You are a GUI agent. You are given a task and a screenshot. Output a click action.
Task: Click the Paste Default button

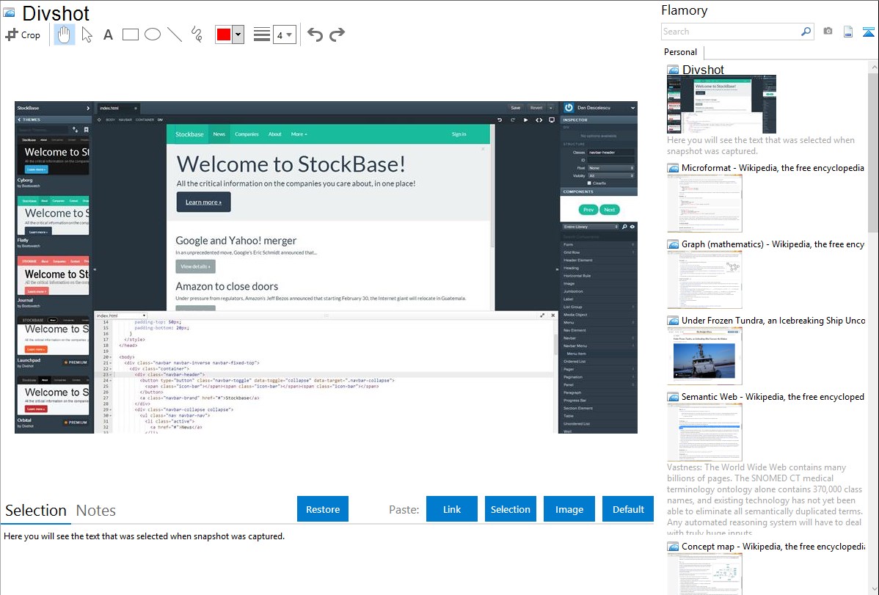628,509
